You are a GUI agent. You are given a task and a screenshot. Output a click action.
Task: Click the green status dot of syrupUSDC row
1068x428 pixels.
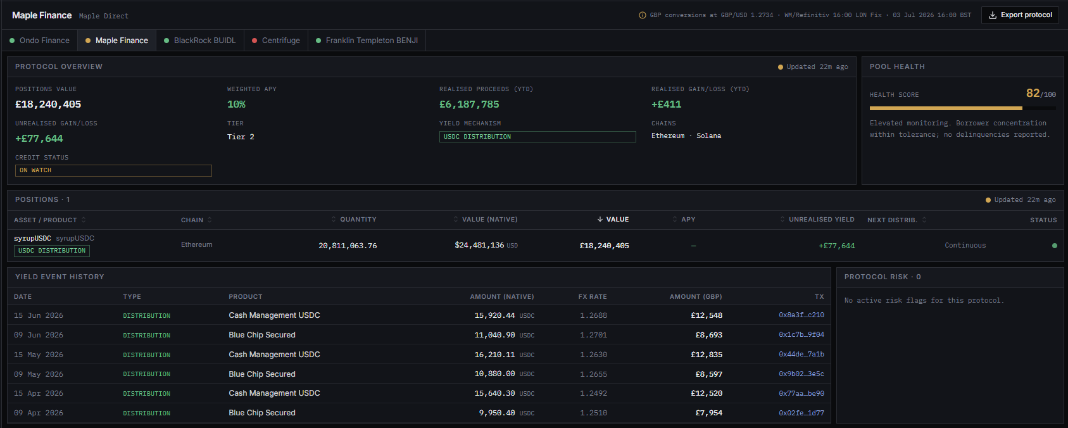click(1054, 246)
